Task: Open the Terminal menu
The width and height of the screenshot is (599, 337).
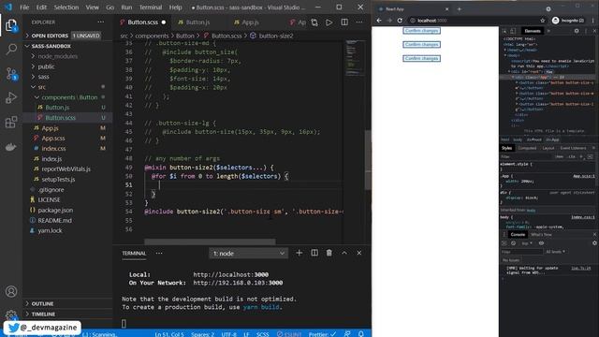Action: pyautogui.click(x=151, y=7)
